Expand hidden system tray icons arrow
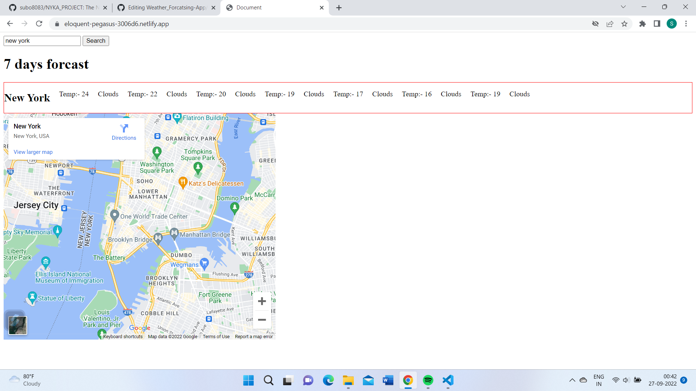Image resolution: width=696 pixels, height=391 pixels. (x=572, y=381)
